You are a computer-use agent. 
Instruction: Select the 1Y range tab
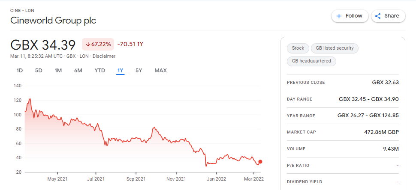pyautogui.click(x=121, y=71)
